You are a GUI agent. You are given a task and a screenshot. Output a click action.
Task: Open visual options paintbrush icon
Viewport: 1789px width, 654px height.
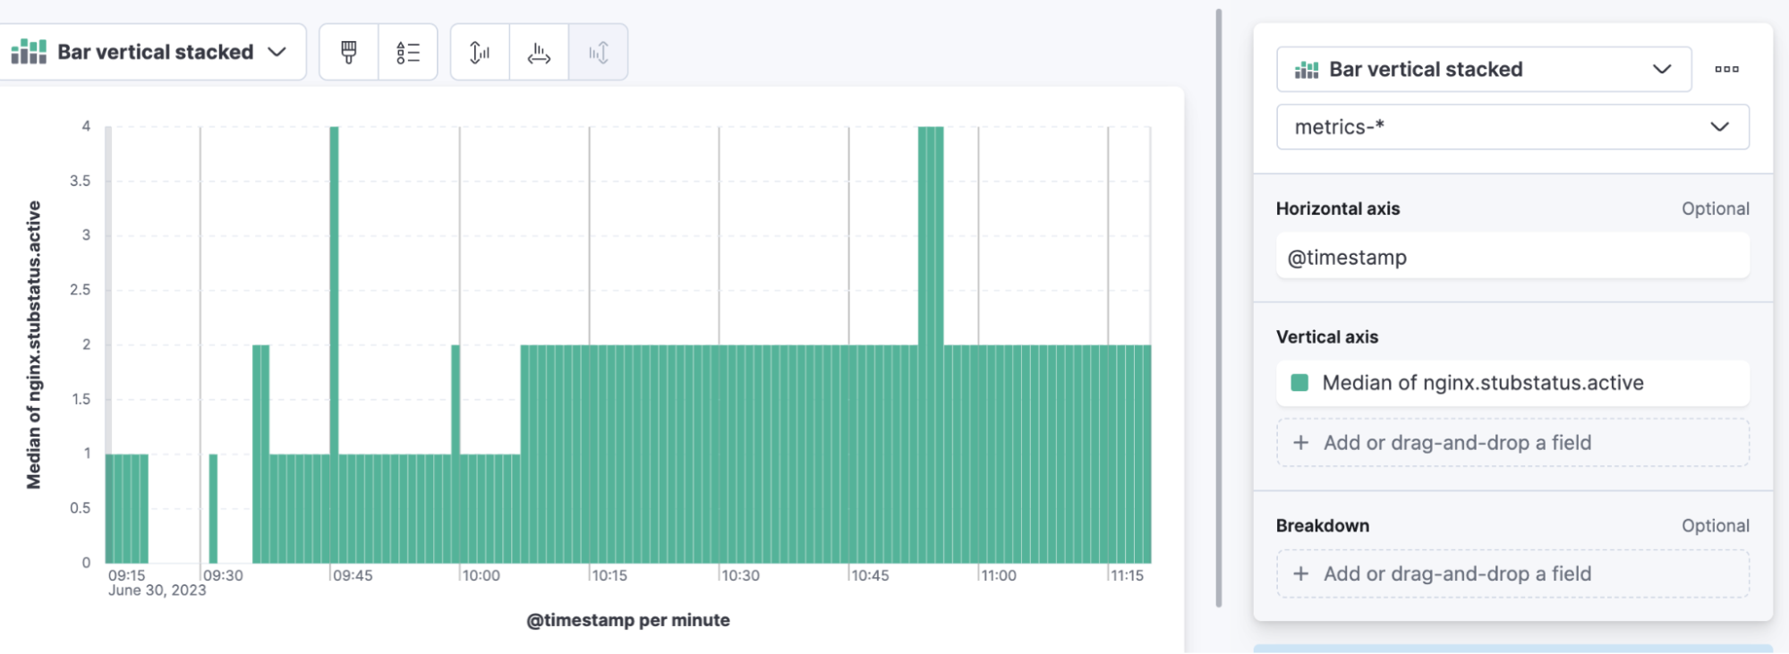click(x=349, y=52)
